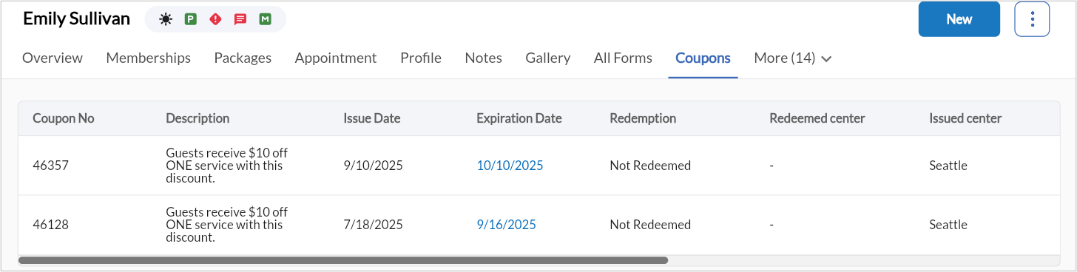This screenshot has height=272, width=1077.
Task: Click the green P badge icon
Action: pyautogui.click(x=191, y=19)
